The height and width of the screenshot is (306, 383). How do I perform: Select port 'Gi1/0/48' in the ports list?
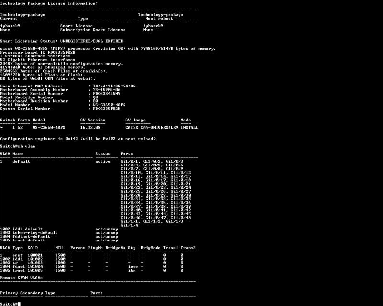click(x=181, y=218)
